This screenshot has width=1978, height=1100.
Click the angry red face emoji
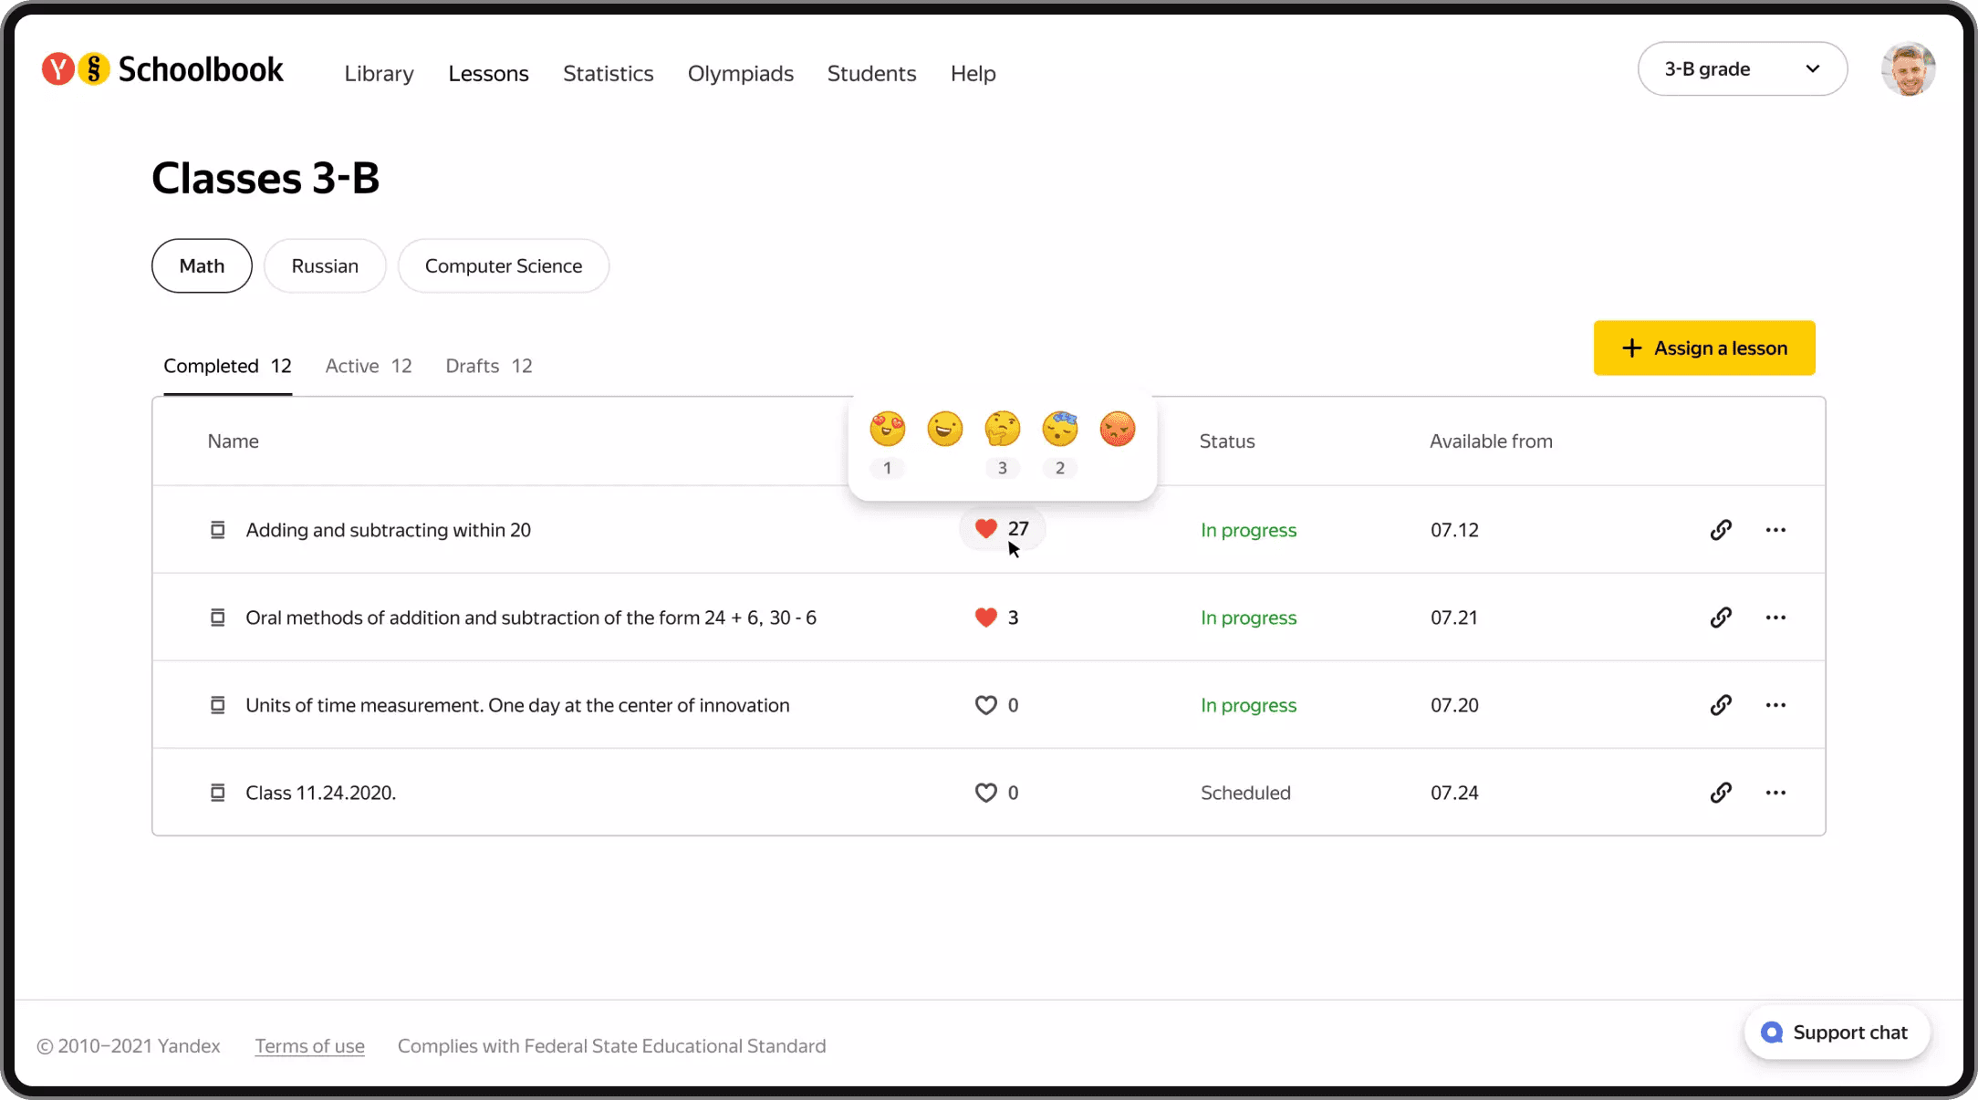pyautogui.click(x=1117, y=429)
